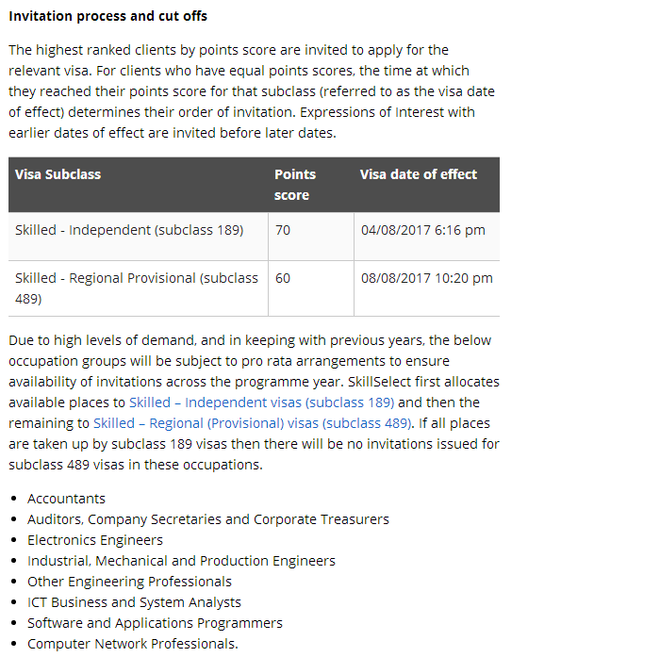Click the Points score column header
This screenshot has width=660, height=657.
(x=295, y=185)
